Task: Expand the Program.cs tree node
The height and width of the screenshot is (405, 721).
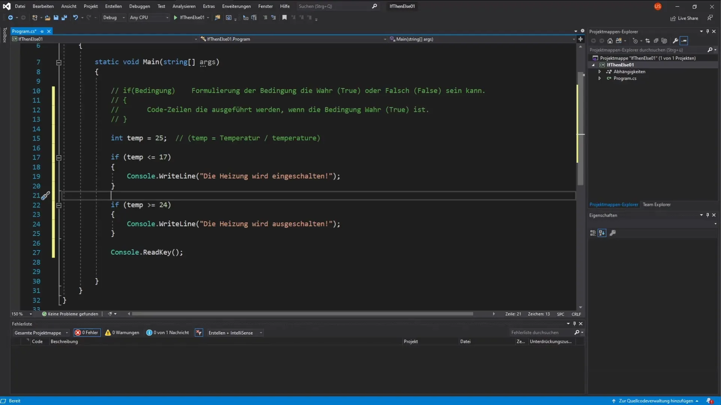Action: point(600,78)
